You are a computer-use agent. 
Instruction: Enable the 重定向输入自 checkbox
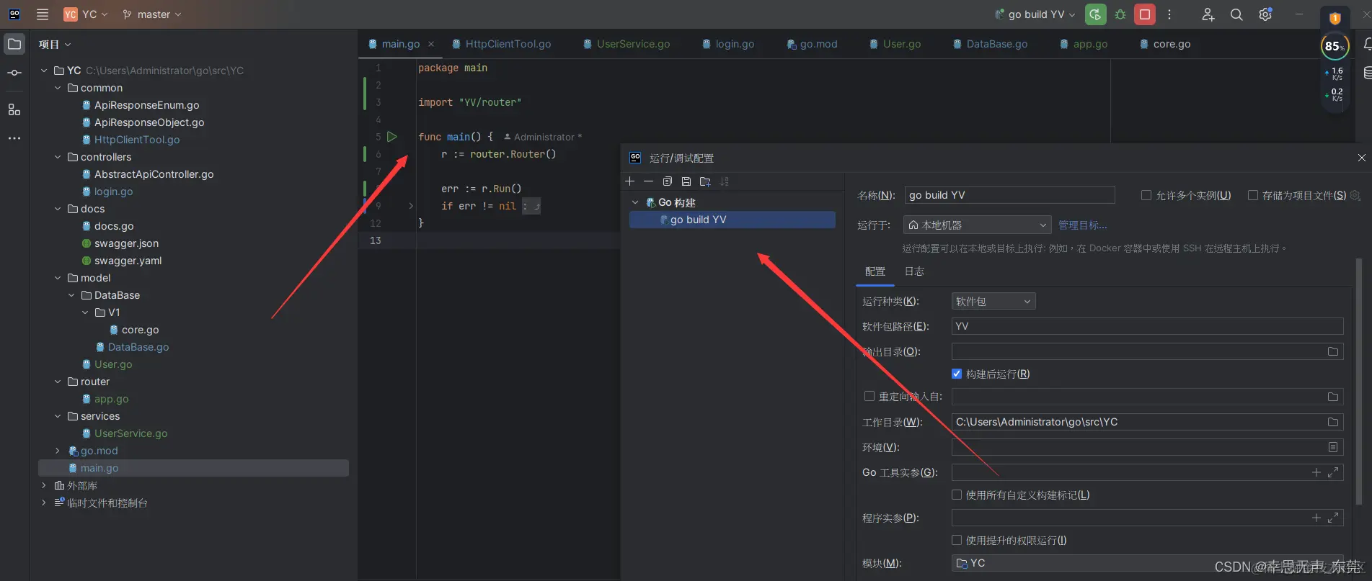tap(869, 396)
